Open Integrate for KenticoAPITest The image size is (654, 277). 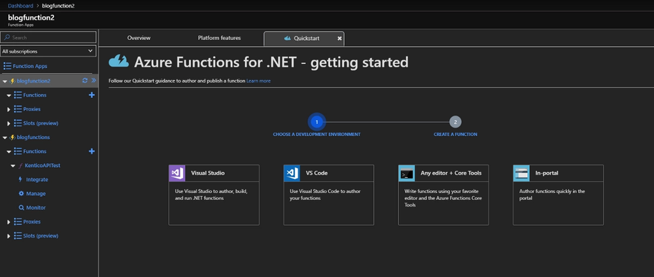point(22,179)
